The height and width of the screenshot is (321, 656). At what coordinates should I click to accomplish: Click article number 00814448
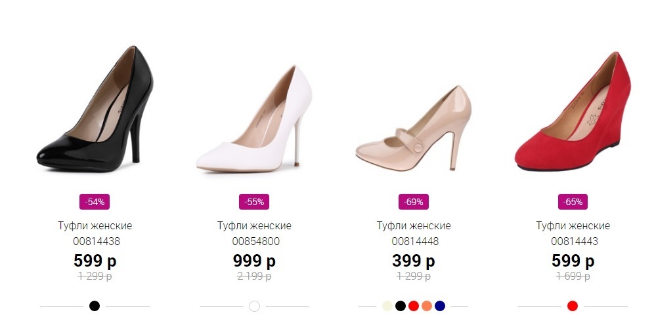(414, 241)
